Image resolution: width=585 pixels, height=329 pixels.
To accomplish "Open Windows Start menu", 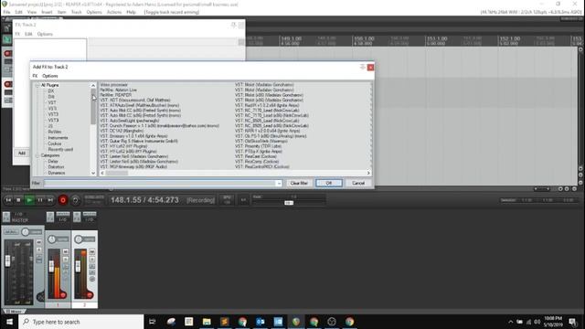I will (x=9, y=322).
